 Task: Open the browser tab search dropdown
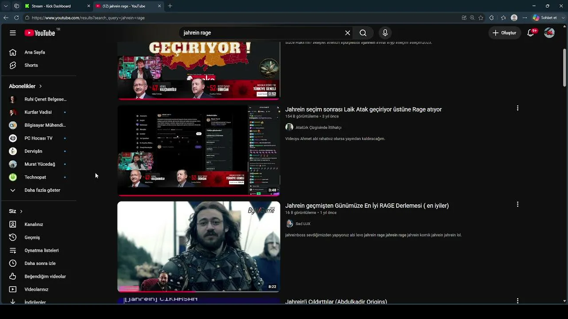tap(6, 6)
